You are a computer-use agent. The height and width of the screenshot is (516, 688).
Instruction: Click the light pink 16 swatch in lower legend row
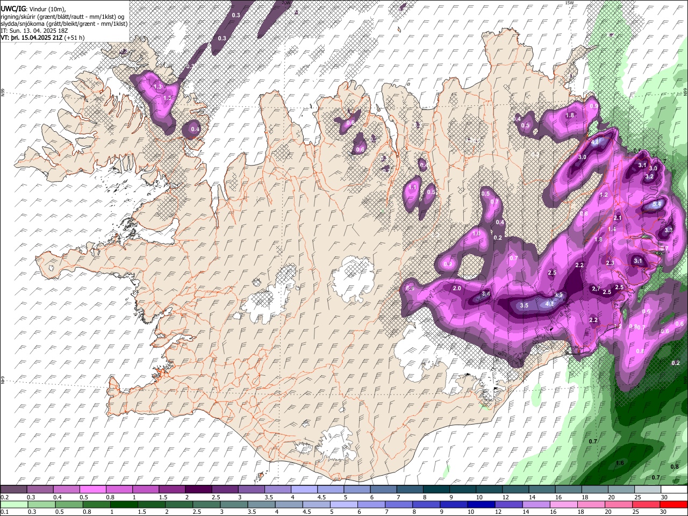tap(563, 504)
